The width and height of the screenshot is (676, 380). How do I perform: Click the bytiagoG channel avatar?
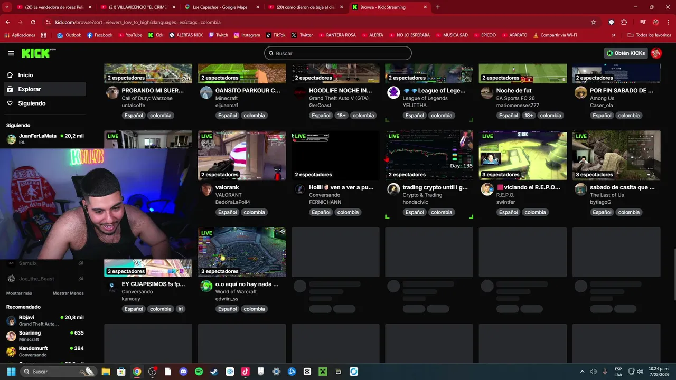(x=581, y=190)
